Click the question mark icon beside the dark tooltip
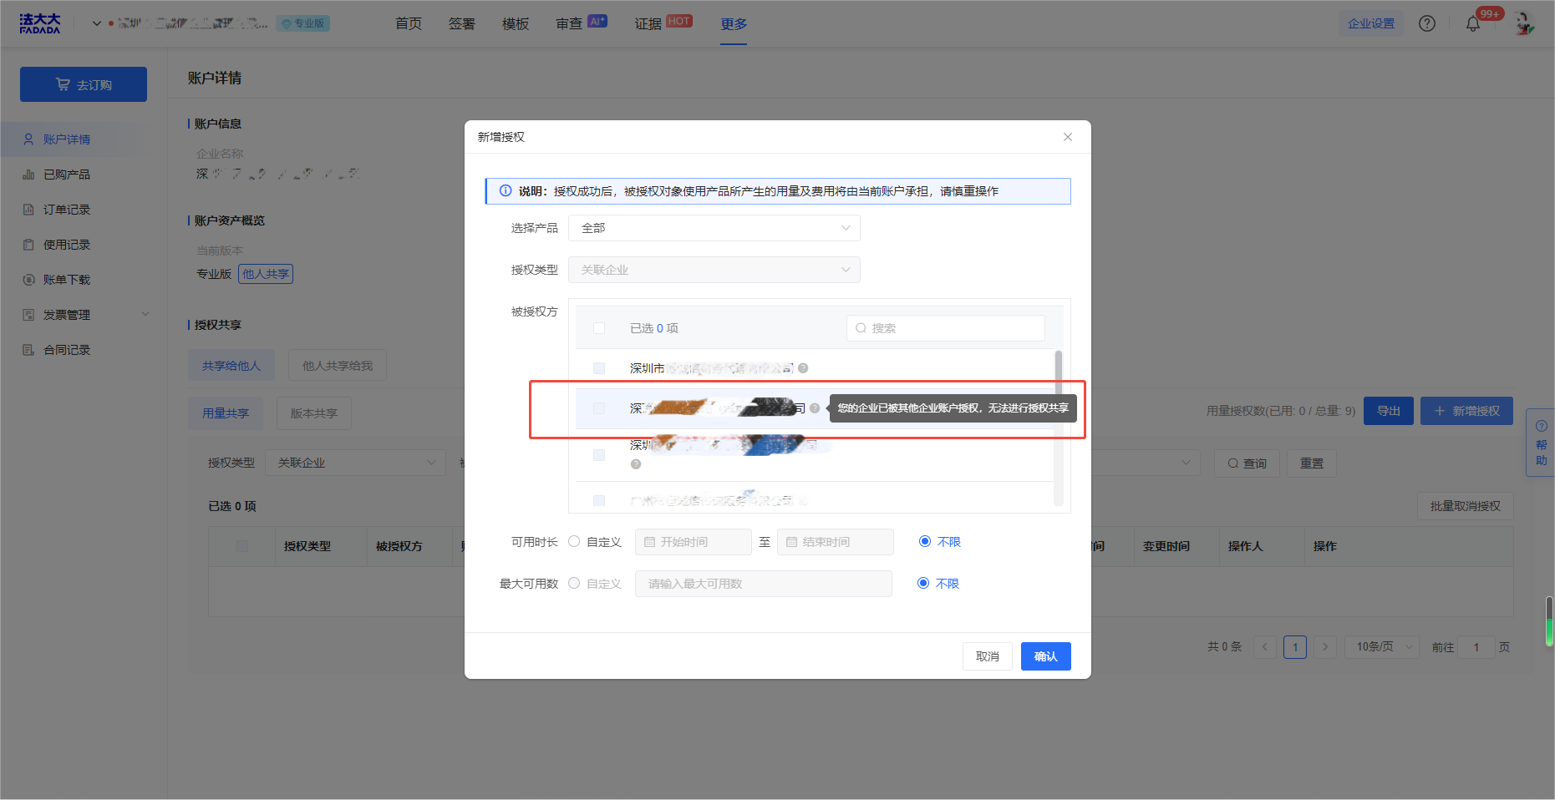 click(815, 408)
